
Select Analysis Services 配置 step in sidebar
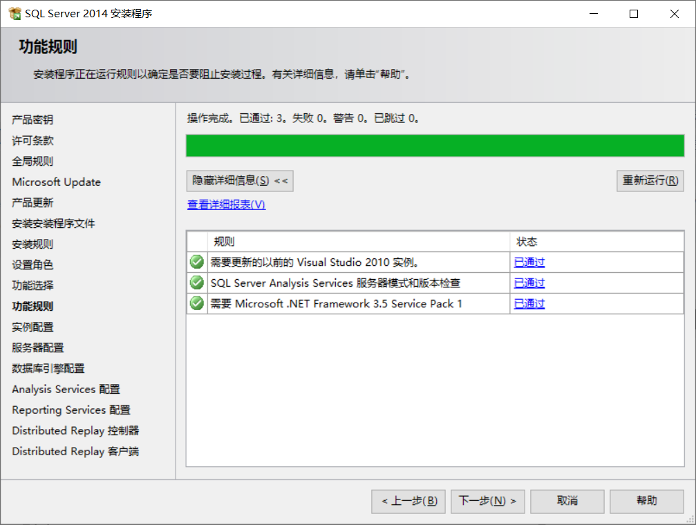click(66, 389)
